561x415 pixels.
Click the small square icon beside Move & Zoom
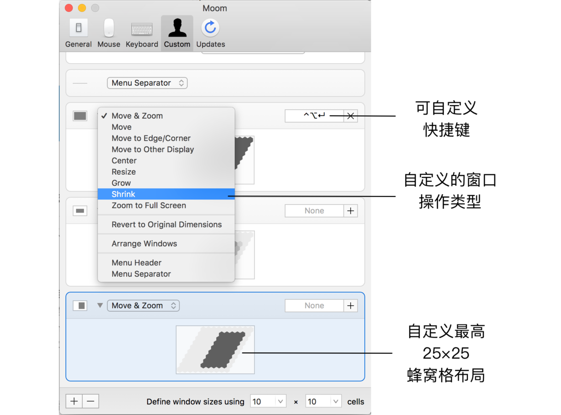[x=80, y=306]
